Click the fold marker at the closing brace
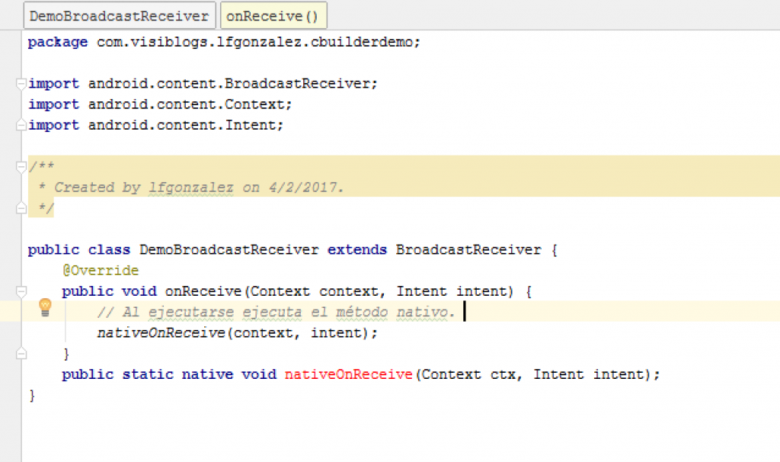 click(x=21, y=353)
